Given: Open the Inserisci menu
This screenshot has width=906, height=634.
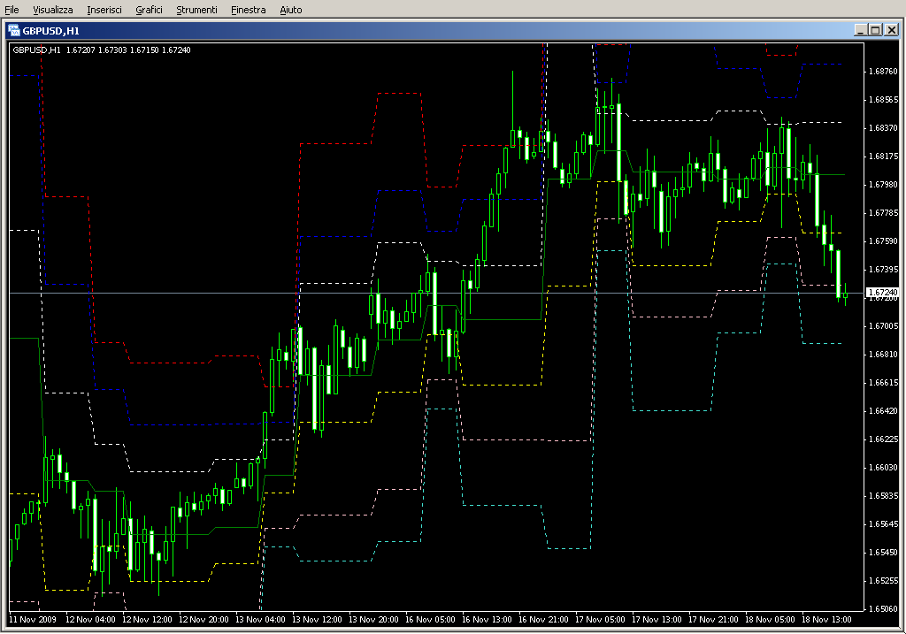Looking at the screenshot, I should [x=104, y=10].
